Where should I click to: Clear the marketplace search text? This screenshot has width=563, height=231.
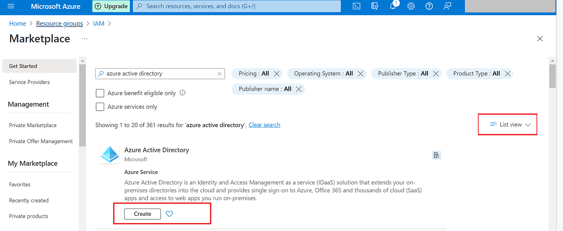[x=219, y=74]
